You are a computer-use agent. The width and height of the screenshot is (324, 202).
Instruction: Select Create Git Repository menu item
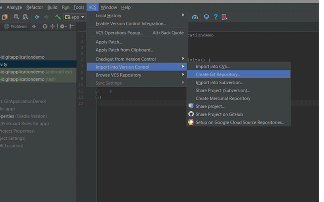[239, 74]
